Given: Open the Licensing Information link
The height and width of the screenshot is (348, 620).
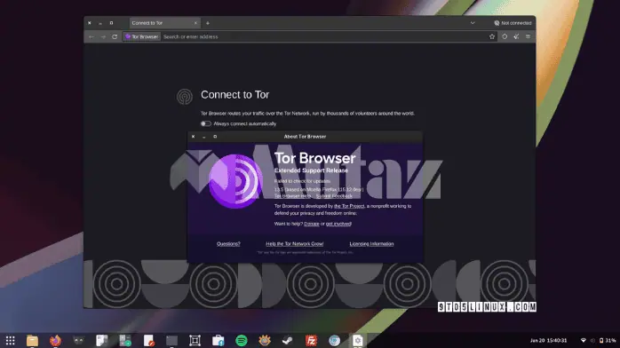Looking at the screenshot, I should tap(371, 244).
